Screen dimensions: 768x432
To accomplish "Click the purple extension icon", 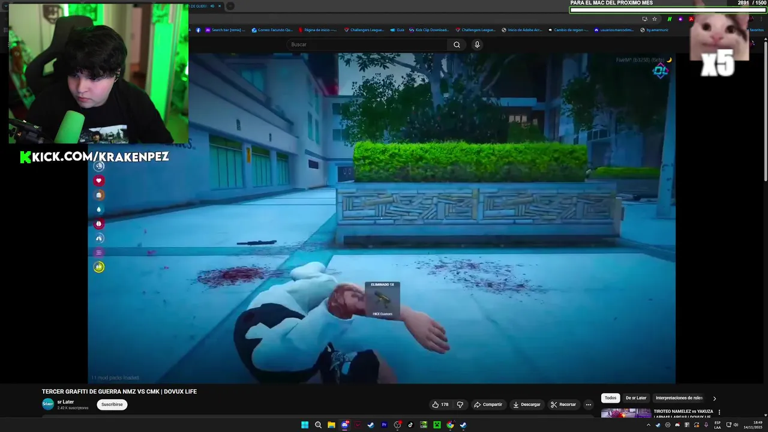I will [x=680, y=19].
